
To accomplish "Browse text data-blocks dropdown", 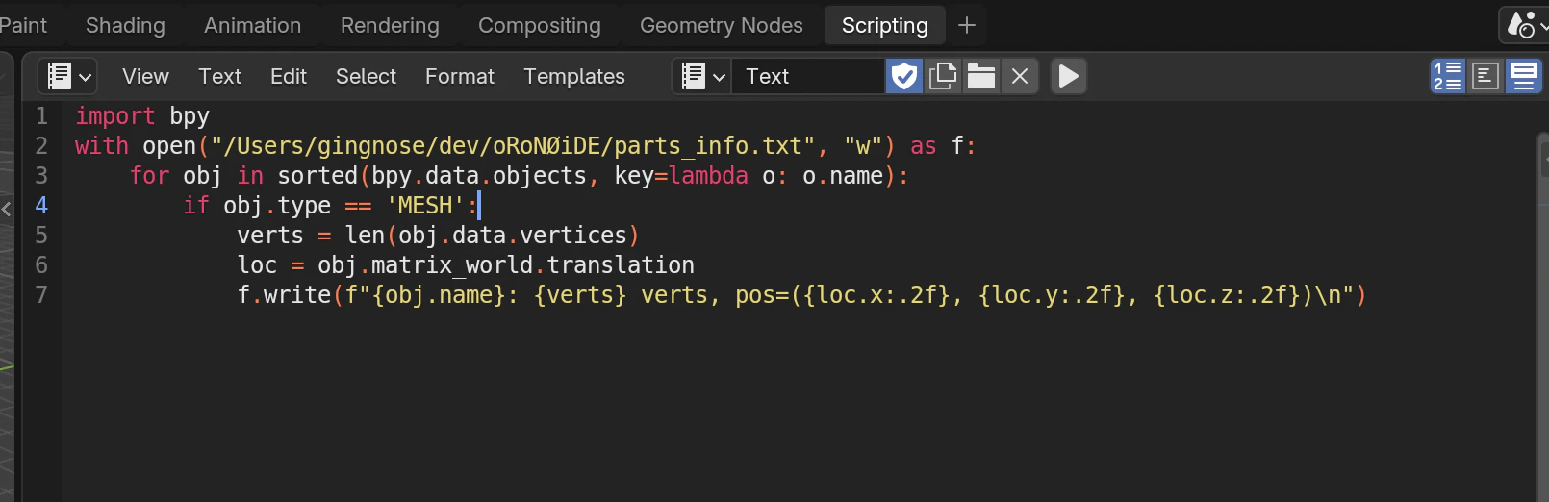I will [x=702, y=76].
